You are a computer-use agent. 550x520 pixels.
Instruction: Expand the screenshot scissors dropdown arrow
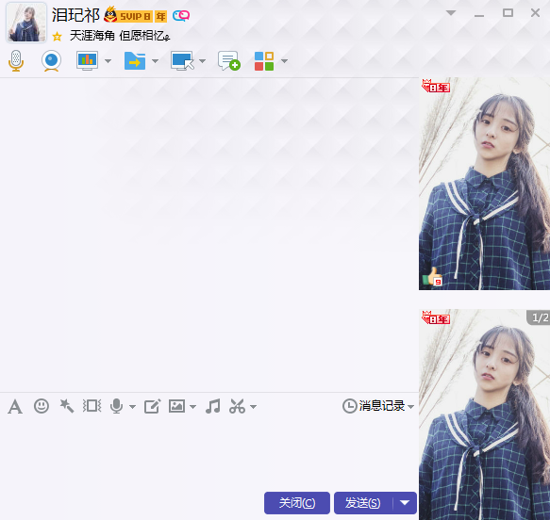point(253,407)
